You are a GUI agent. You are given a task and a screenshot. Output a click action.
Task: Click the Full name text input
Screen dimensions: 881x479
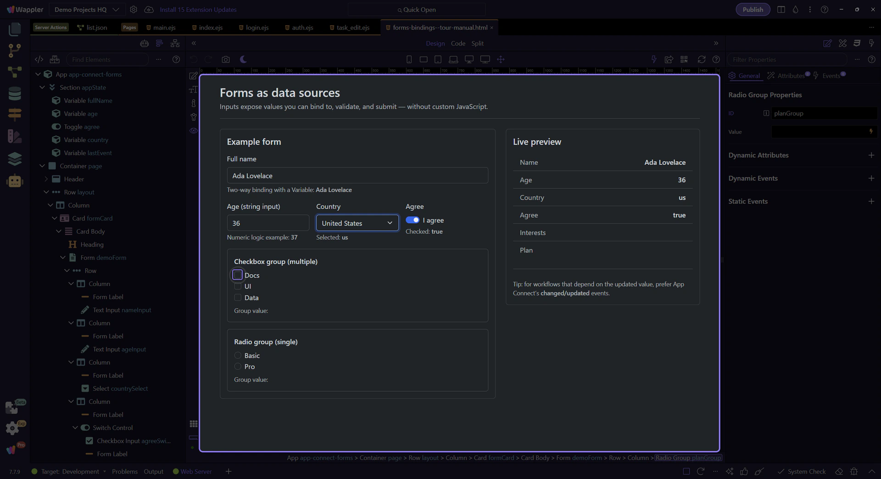pyautogui.click(x=357, y=175)
